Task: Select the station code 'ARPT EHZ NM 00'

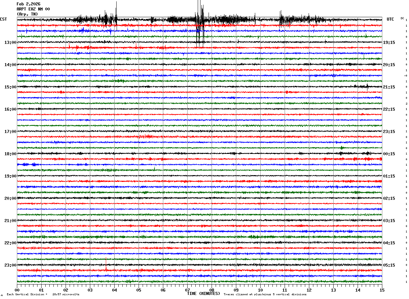Action: click(x=33, y=9)
